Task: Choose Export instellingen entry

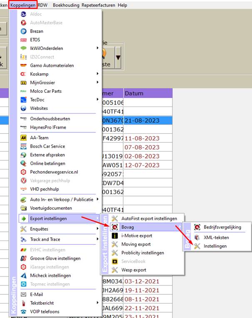Action: [x=60, y=219]
